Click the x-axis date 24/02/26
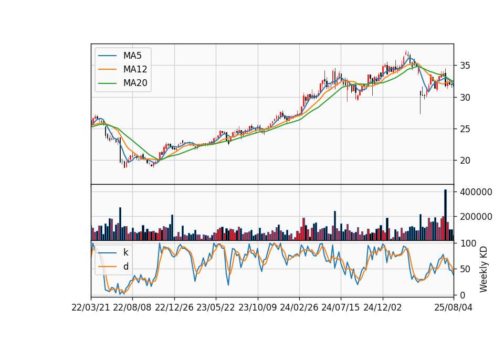The image size is (504, 362). pos(299,307)
